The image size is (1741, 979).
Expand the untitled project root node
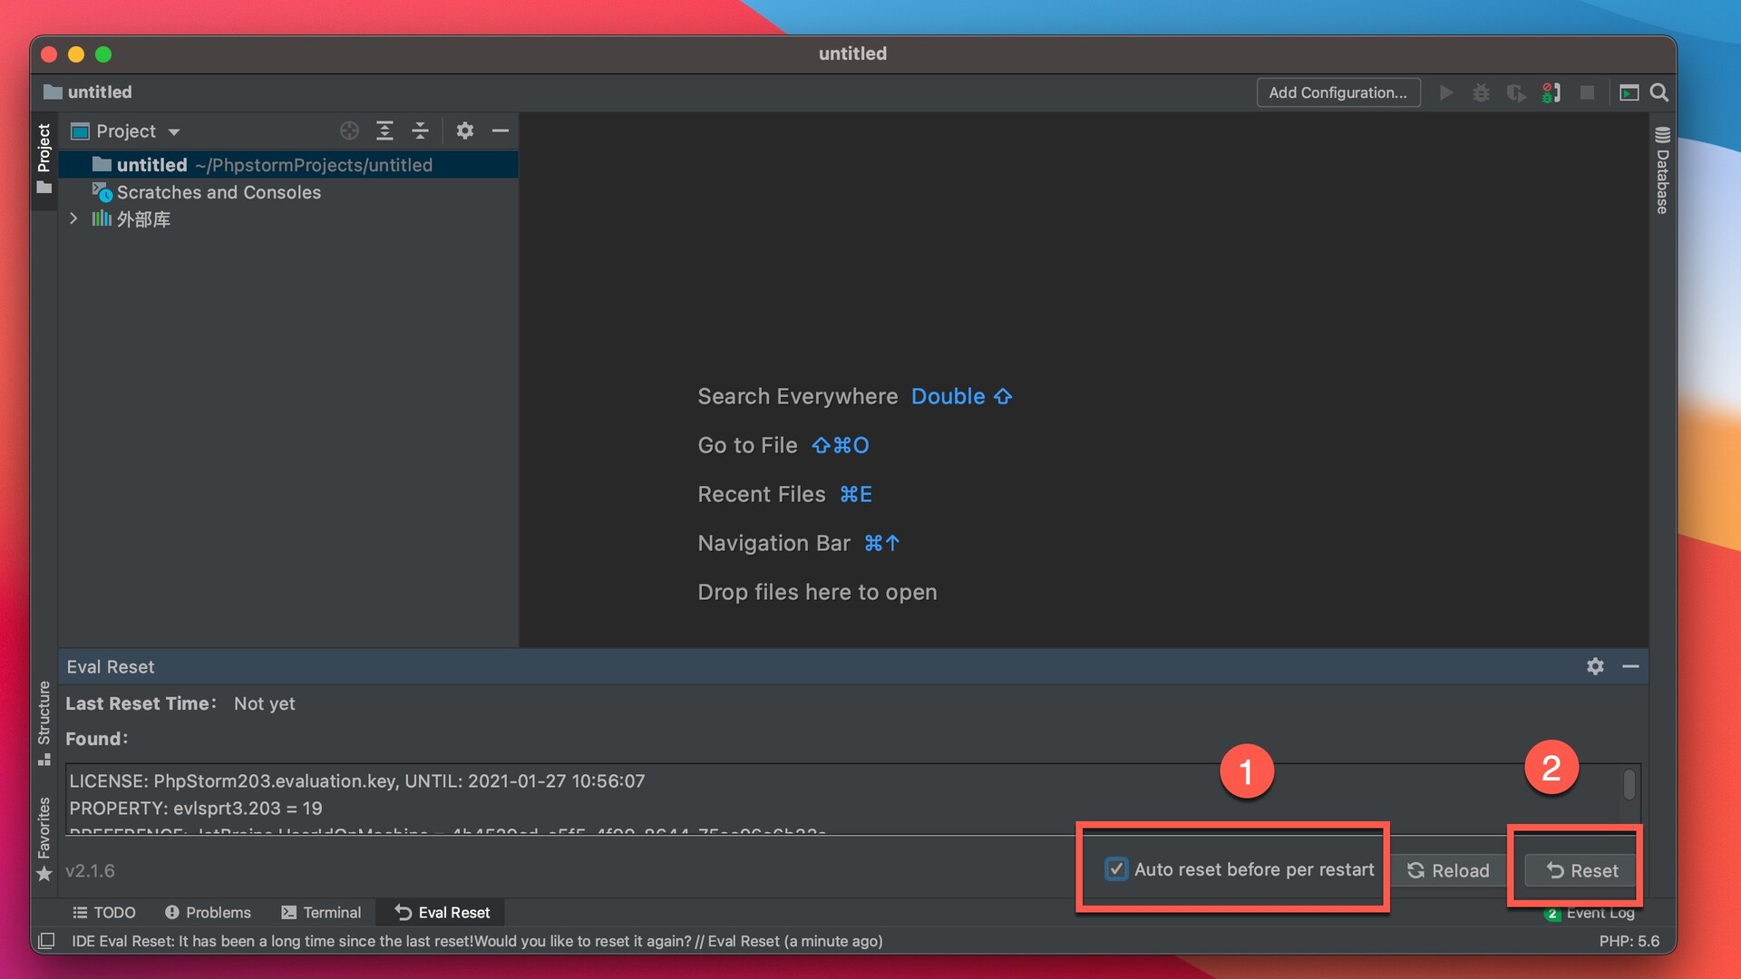click(75, 164)
